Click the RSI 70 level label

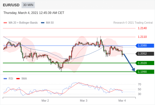point(139,84)
